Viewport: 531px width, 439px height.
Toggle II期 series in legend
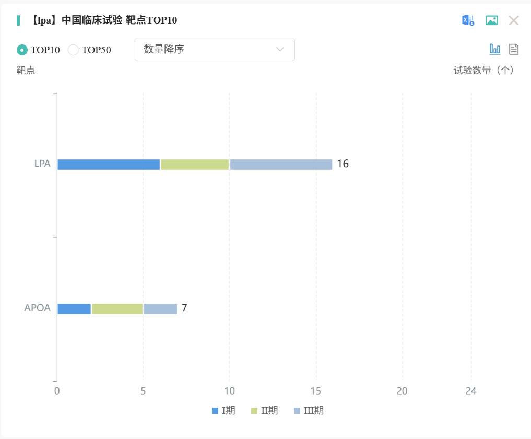pos(264,411)
